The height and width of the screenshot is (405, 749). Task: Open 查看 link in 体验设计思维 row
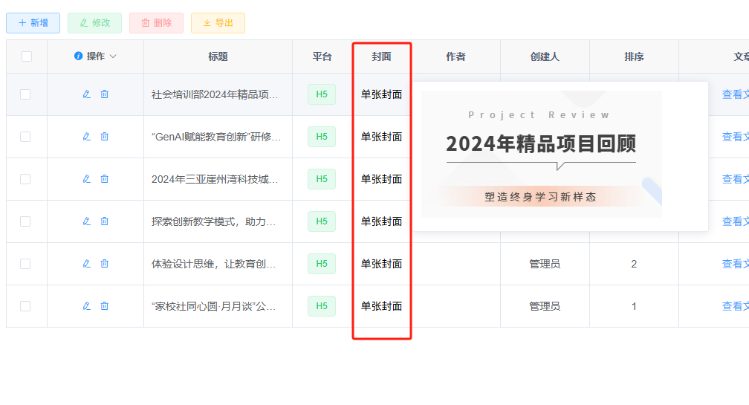coord(735,264)
